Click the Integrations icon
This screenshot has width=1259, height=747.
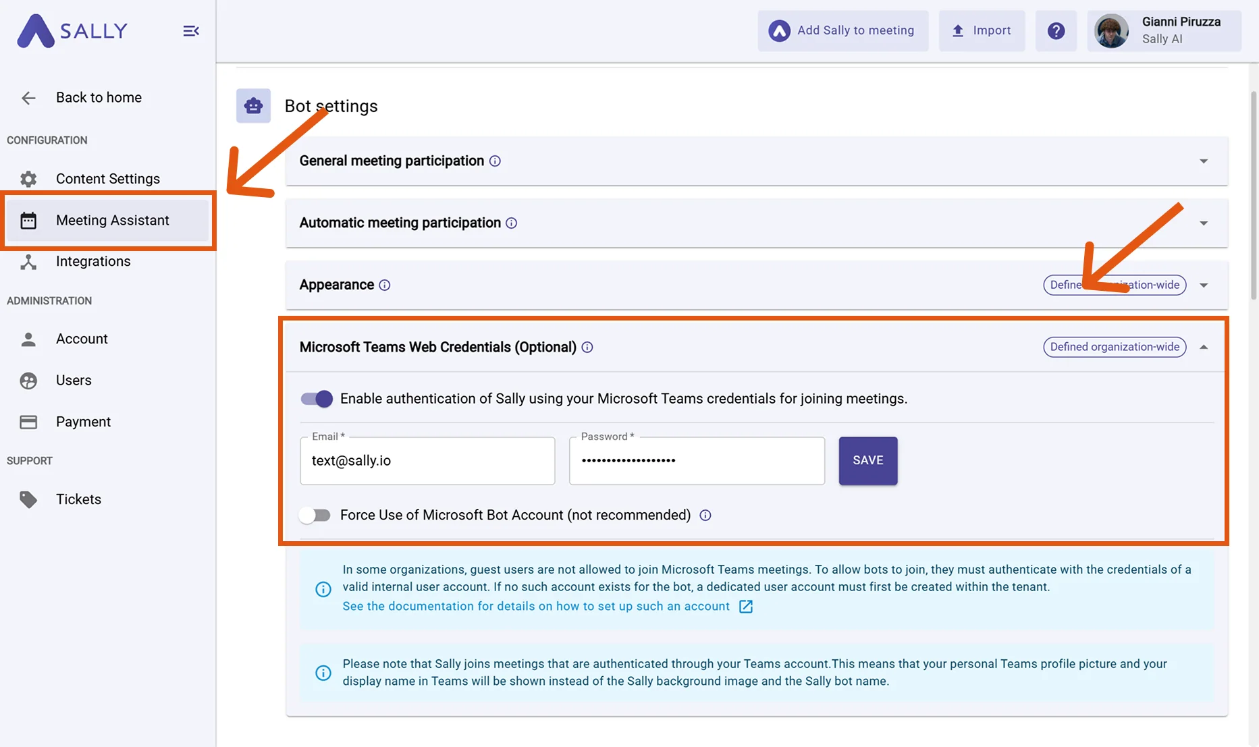point(28,262)
